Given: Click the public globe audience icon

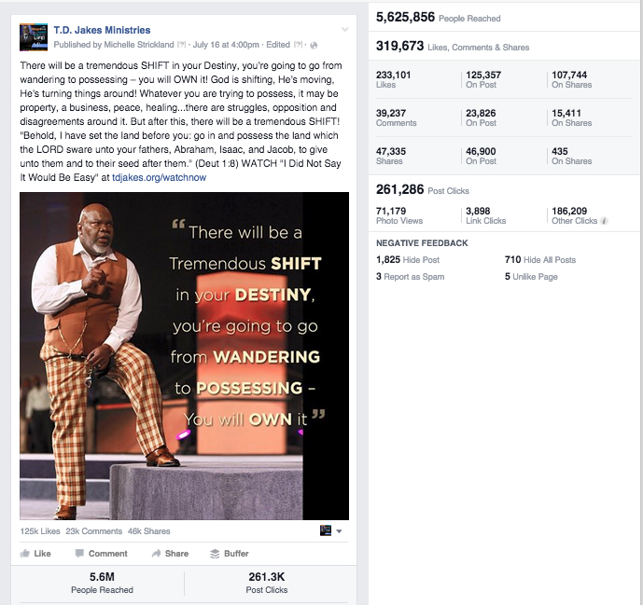Looking at the screenshot, I should coord(314,45).
